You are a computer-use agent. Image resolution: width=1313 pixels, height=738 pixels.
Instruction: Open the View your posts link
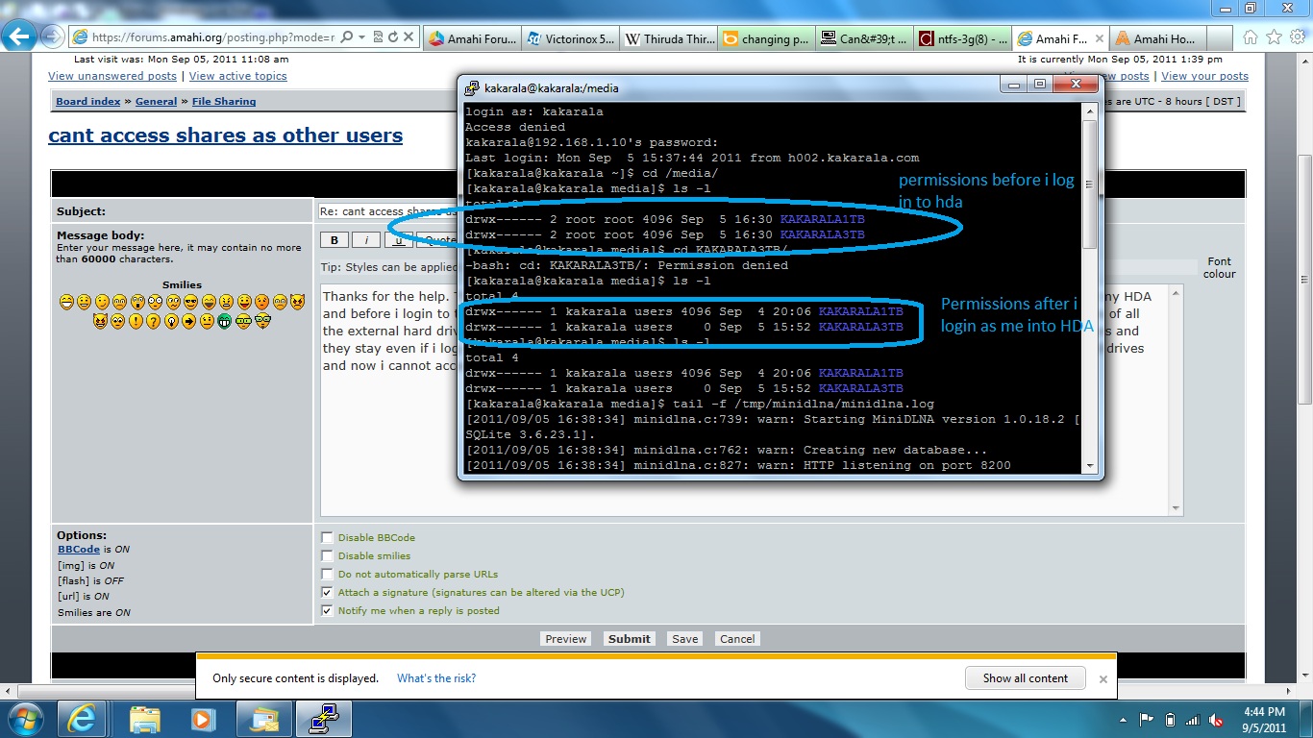(1204, 76)
